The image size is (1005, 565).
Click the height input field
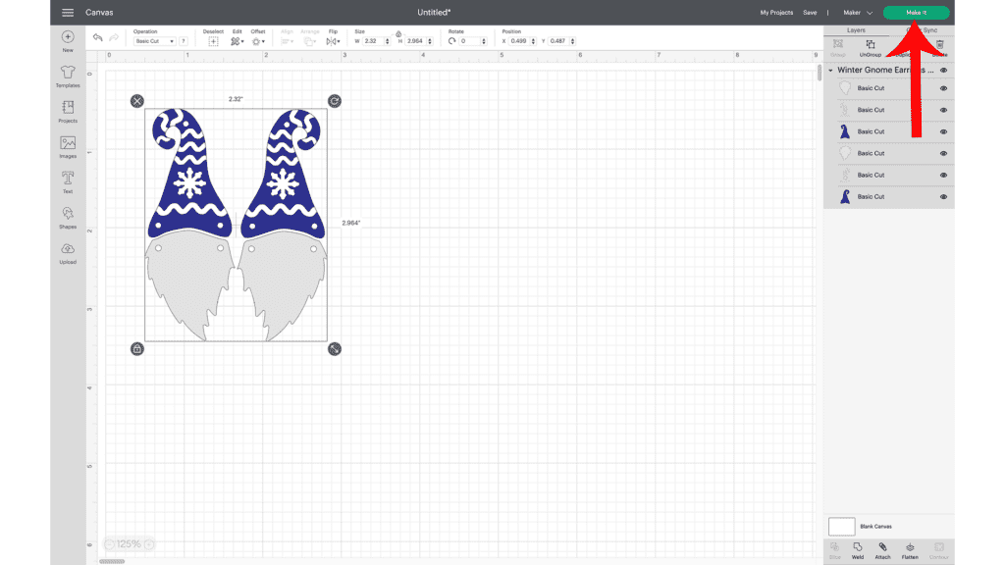[x=416, y=41]
